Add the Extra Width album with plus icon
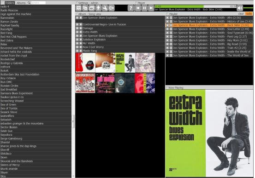 tap(77, 32)
